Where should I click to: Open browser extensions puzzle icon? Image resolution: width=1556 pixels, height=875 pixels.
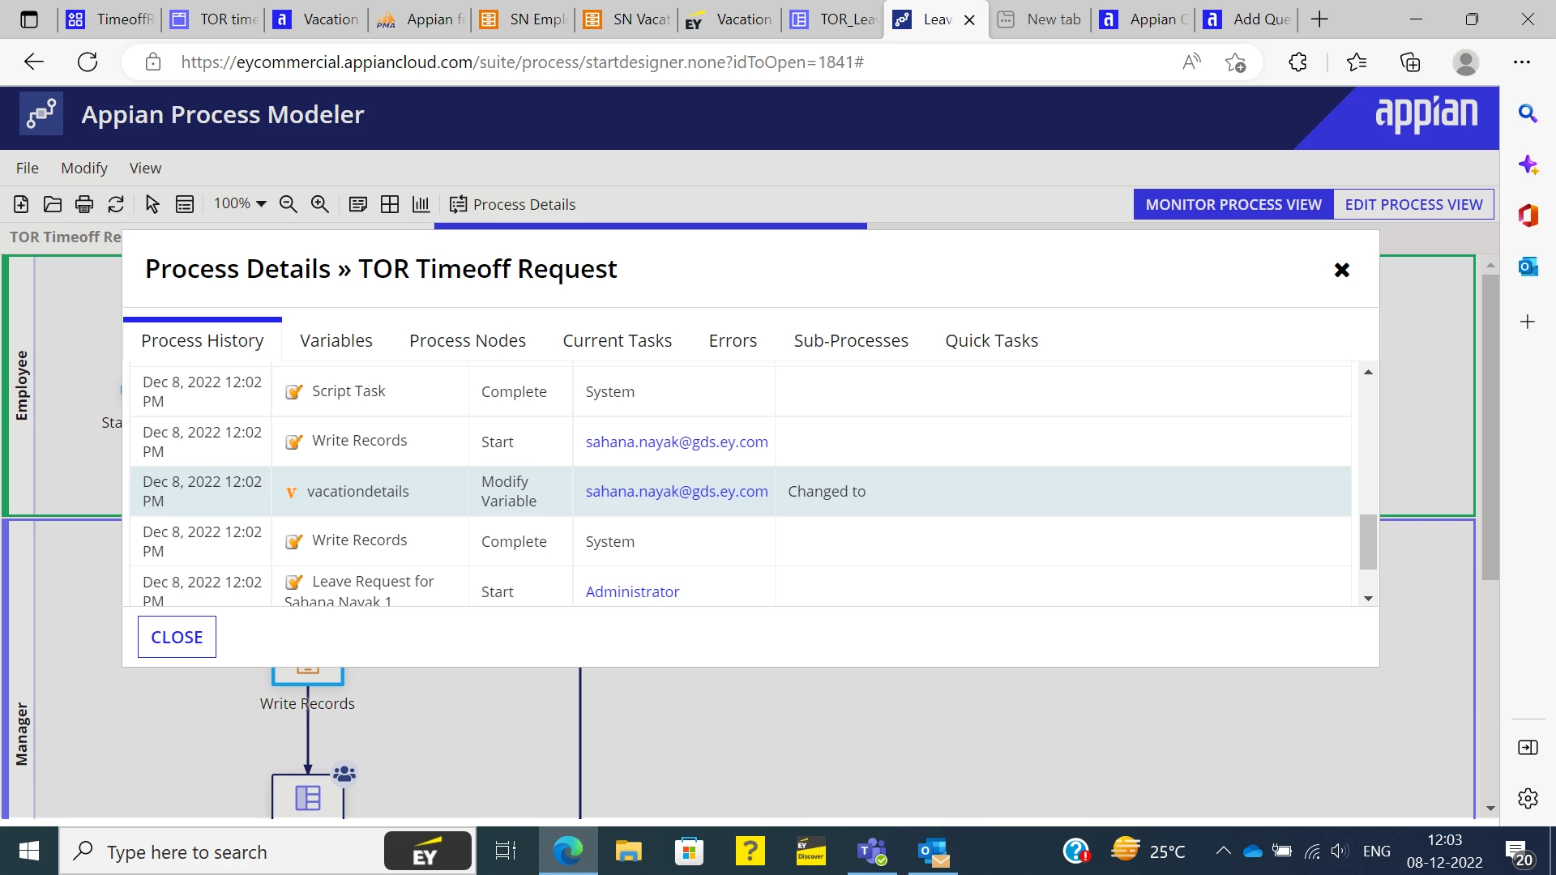(1297, 62)
